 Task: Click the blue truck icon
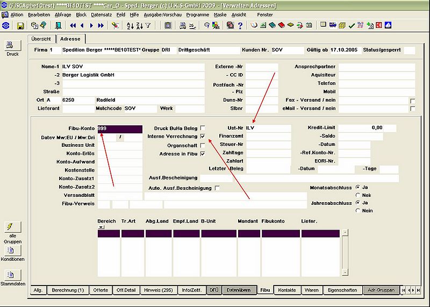[x=333, y=25]
